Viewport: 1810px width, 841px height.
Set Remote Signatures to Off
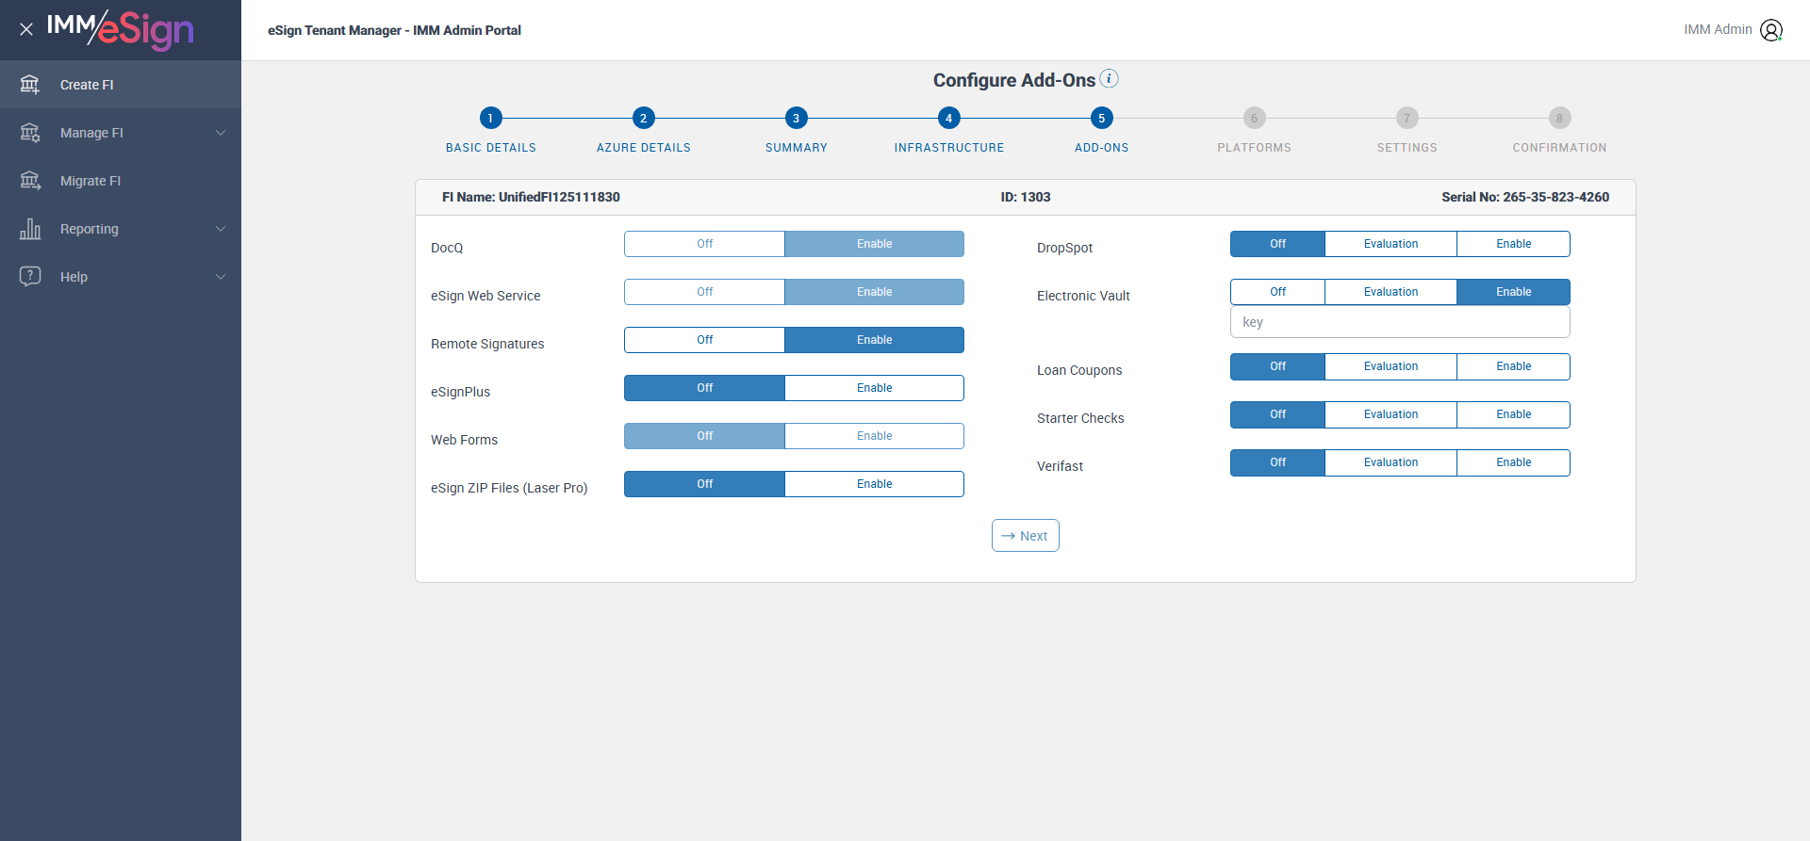[x=704, y=340]
